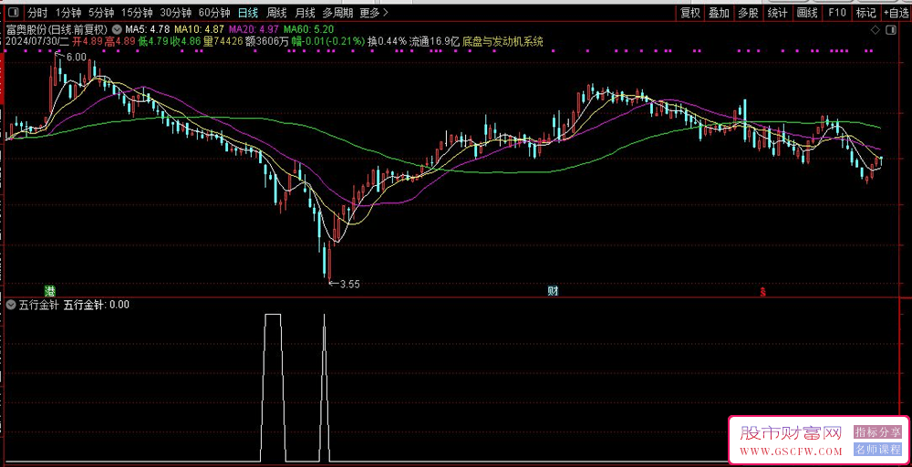Click the 换0.44% turnover text

pyautogui.click(x=388, y=41)
